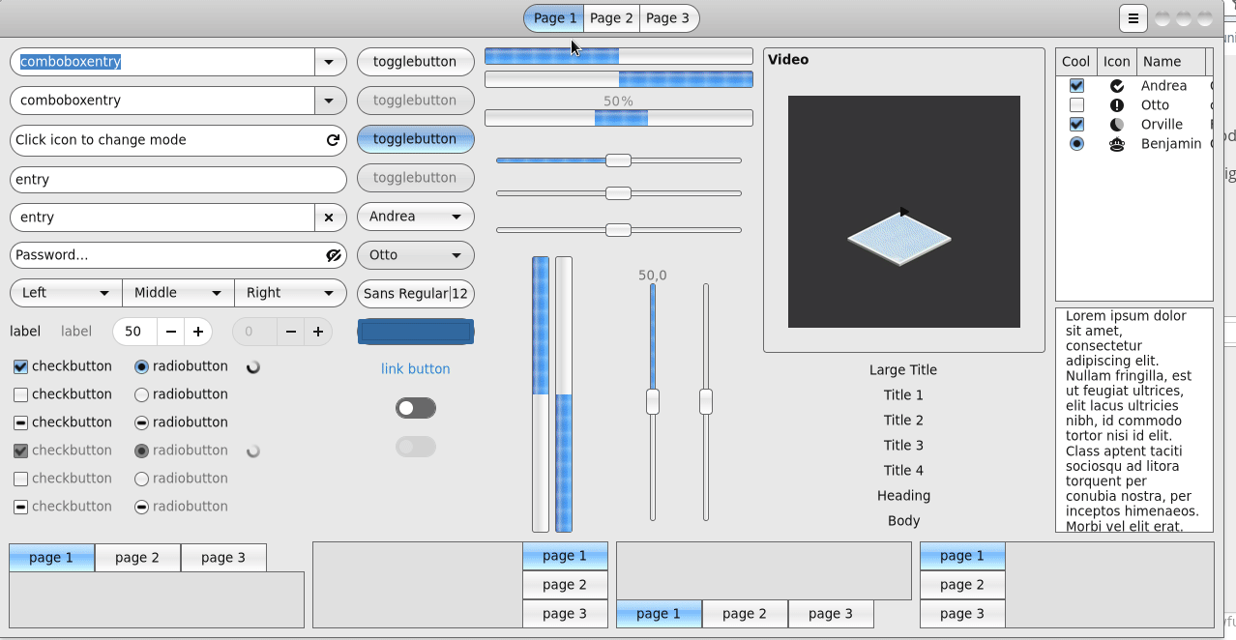Image resolution: width=1236 pixels, height=640 pixels.
Task: Uncheck the Cool checkbox for Orville
Action: tap(1076, 125)
